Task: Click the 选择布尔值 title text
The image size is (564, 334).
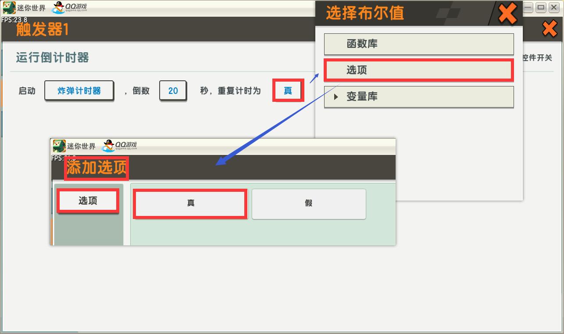Action: [x=365, y=13]
